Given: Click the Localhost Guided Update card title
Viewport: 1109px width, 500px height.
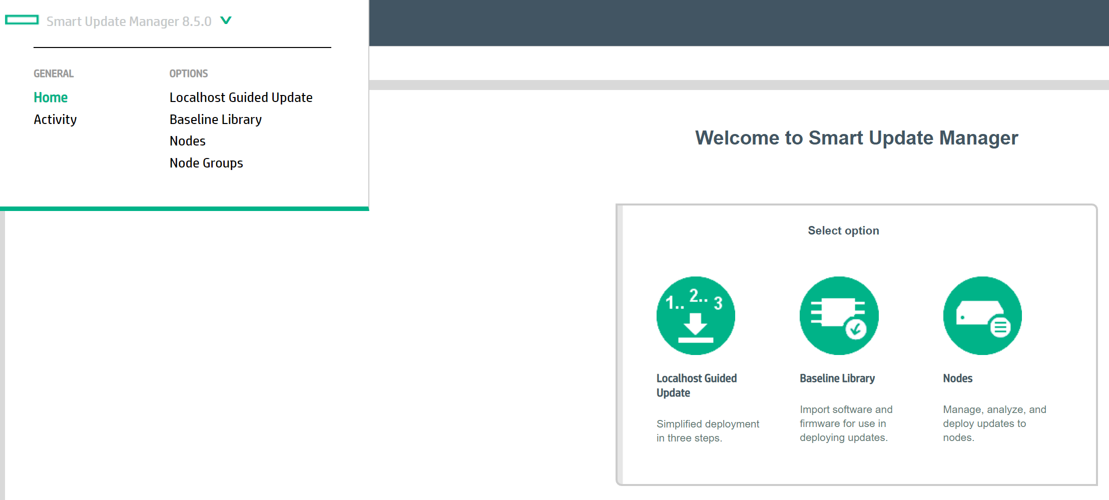Looking at the screenshot, I should point(697,385).
